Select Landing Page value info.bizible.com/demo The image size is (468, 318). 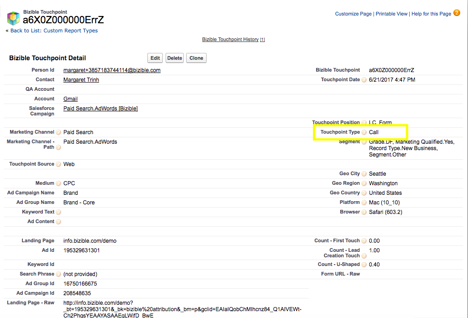(90, 240)
